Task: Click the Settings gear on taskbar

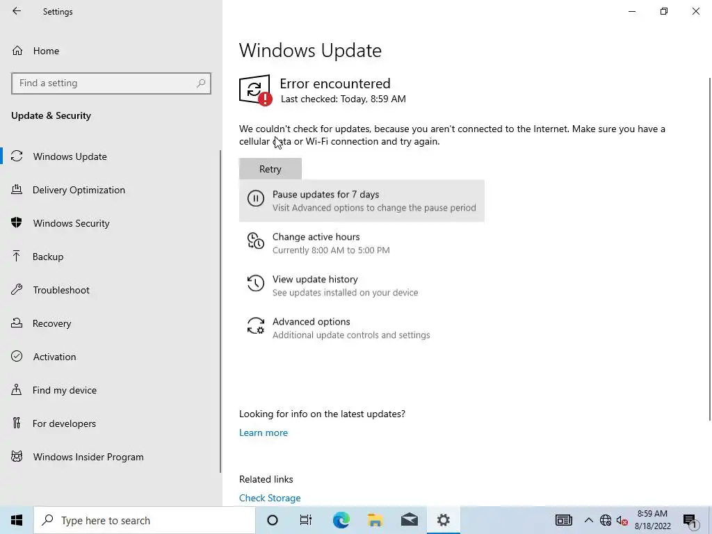Action: coord(443,520)
